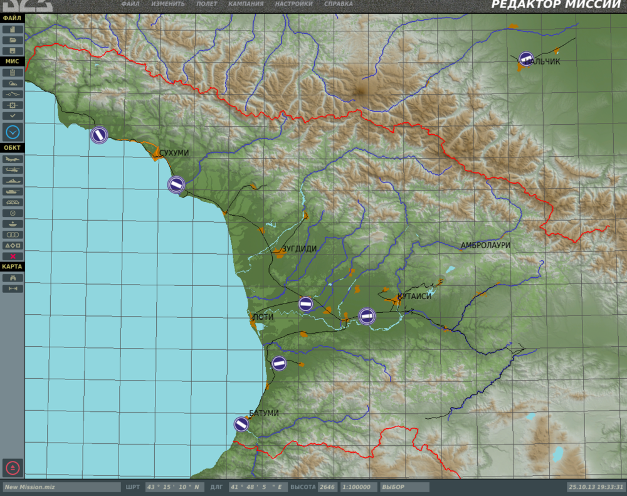Click the ЗУГДИДИ city label
Viewport: 627px width, 496px height.
(x=300, y=248)
